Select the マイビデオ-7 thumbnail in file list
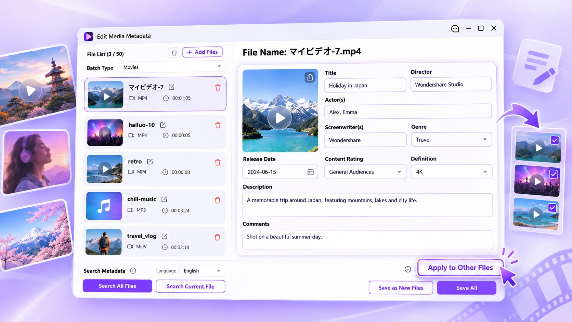The width and height of the screenshot is (572, 322). [106, 95]
